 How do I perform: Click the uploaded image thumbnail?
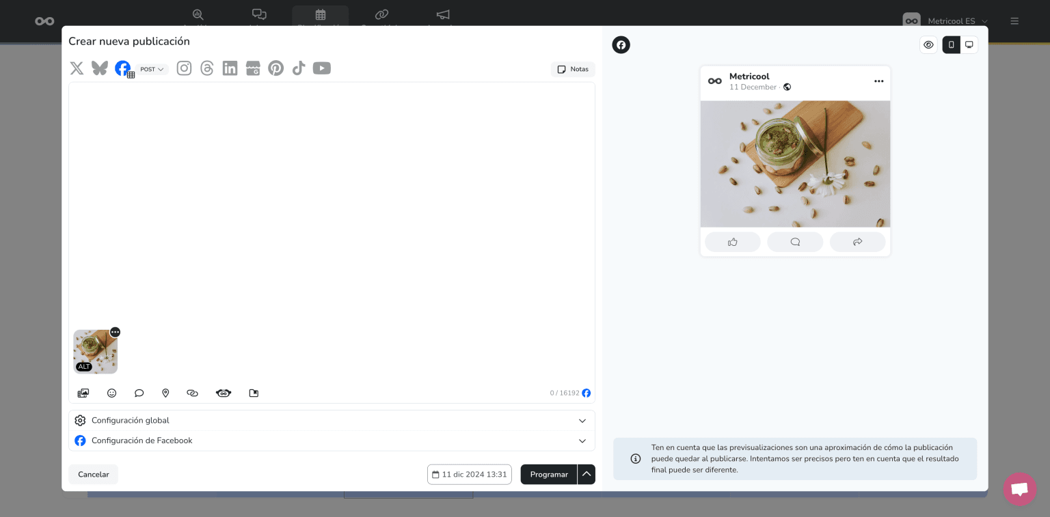click(x=95, y=351)
